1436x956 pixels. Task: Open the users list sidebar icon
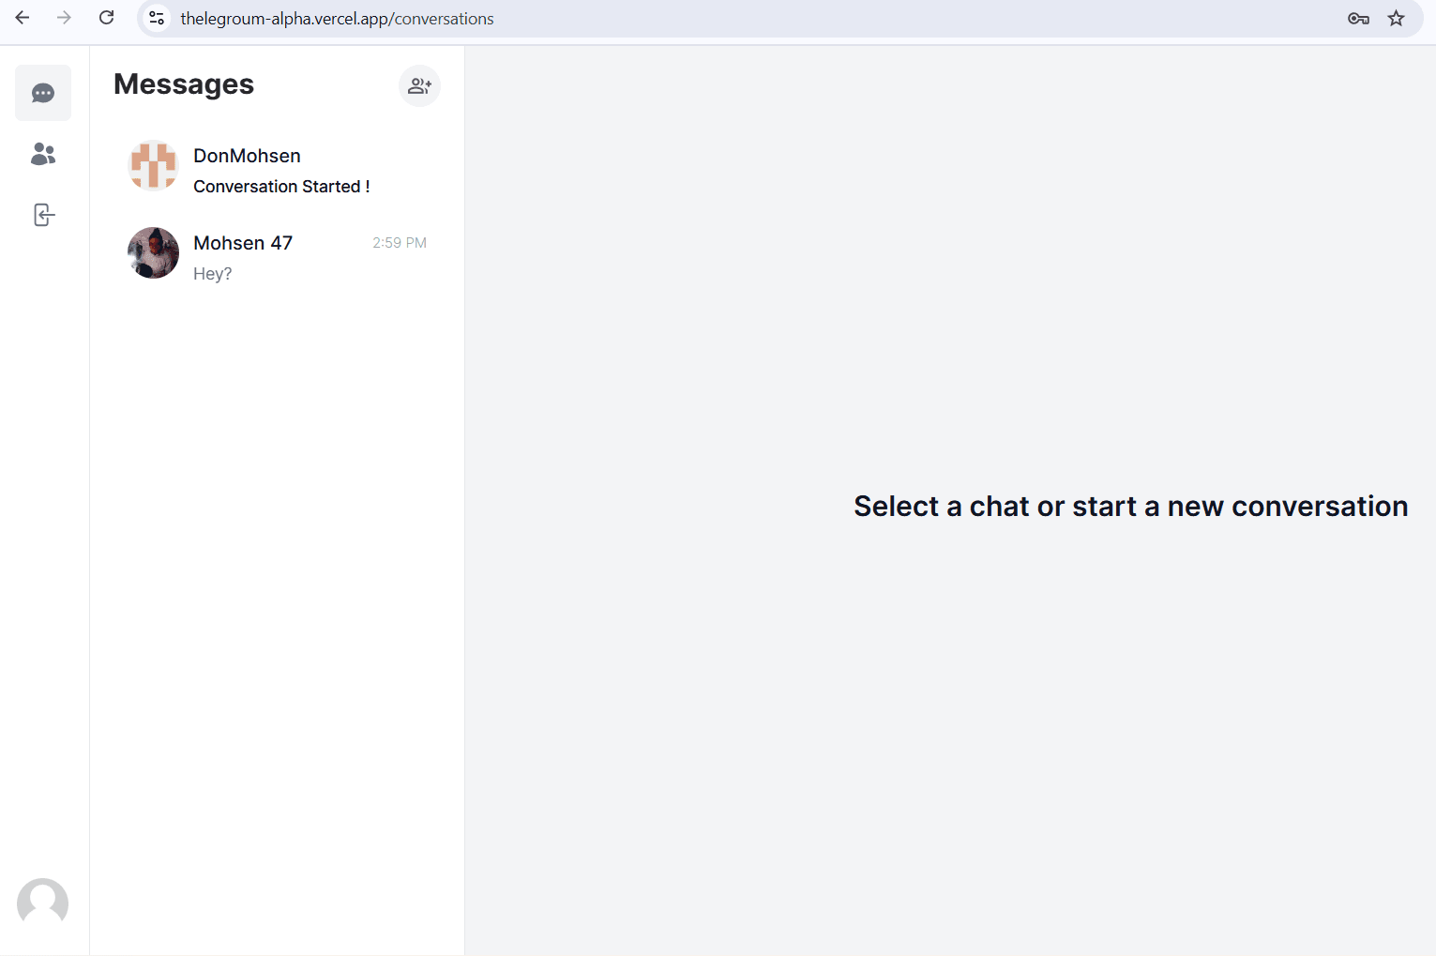click(43, 154)
